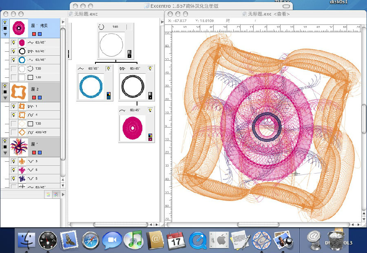This screenshot has width=367, height=253.
Task: Select the black ring sublayer's wave icon
Action: pyautogui.click(x=31, y=51)
